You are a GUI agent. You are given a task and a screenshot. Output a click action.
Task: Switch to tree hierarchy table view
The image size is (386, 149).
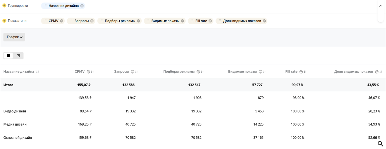click(18, 56)
